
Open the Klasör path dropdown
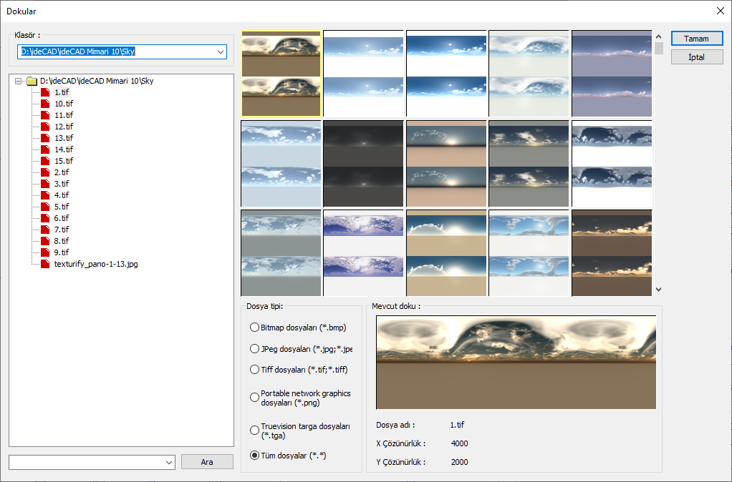click(x=220, y=51)
